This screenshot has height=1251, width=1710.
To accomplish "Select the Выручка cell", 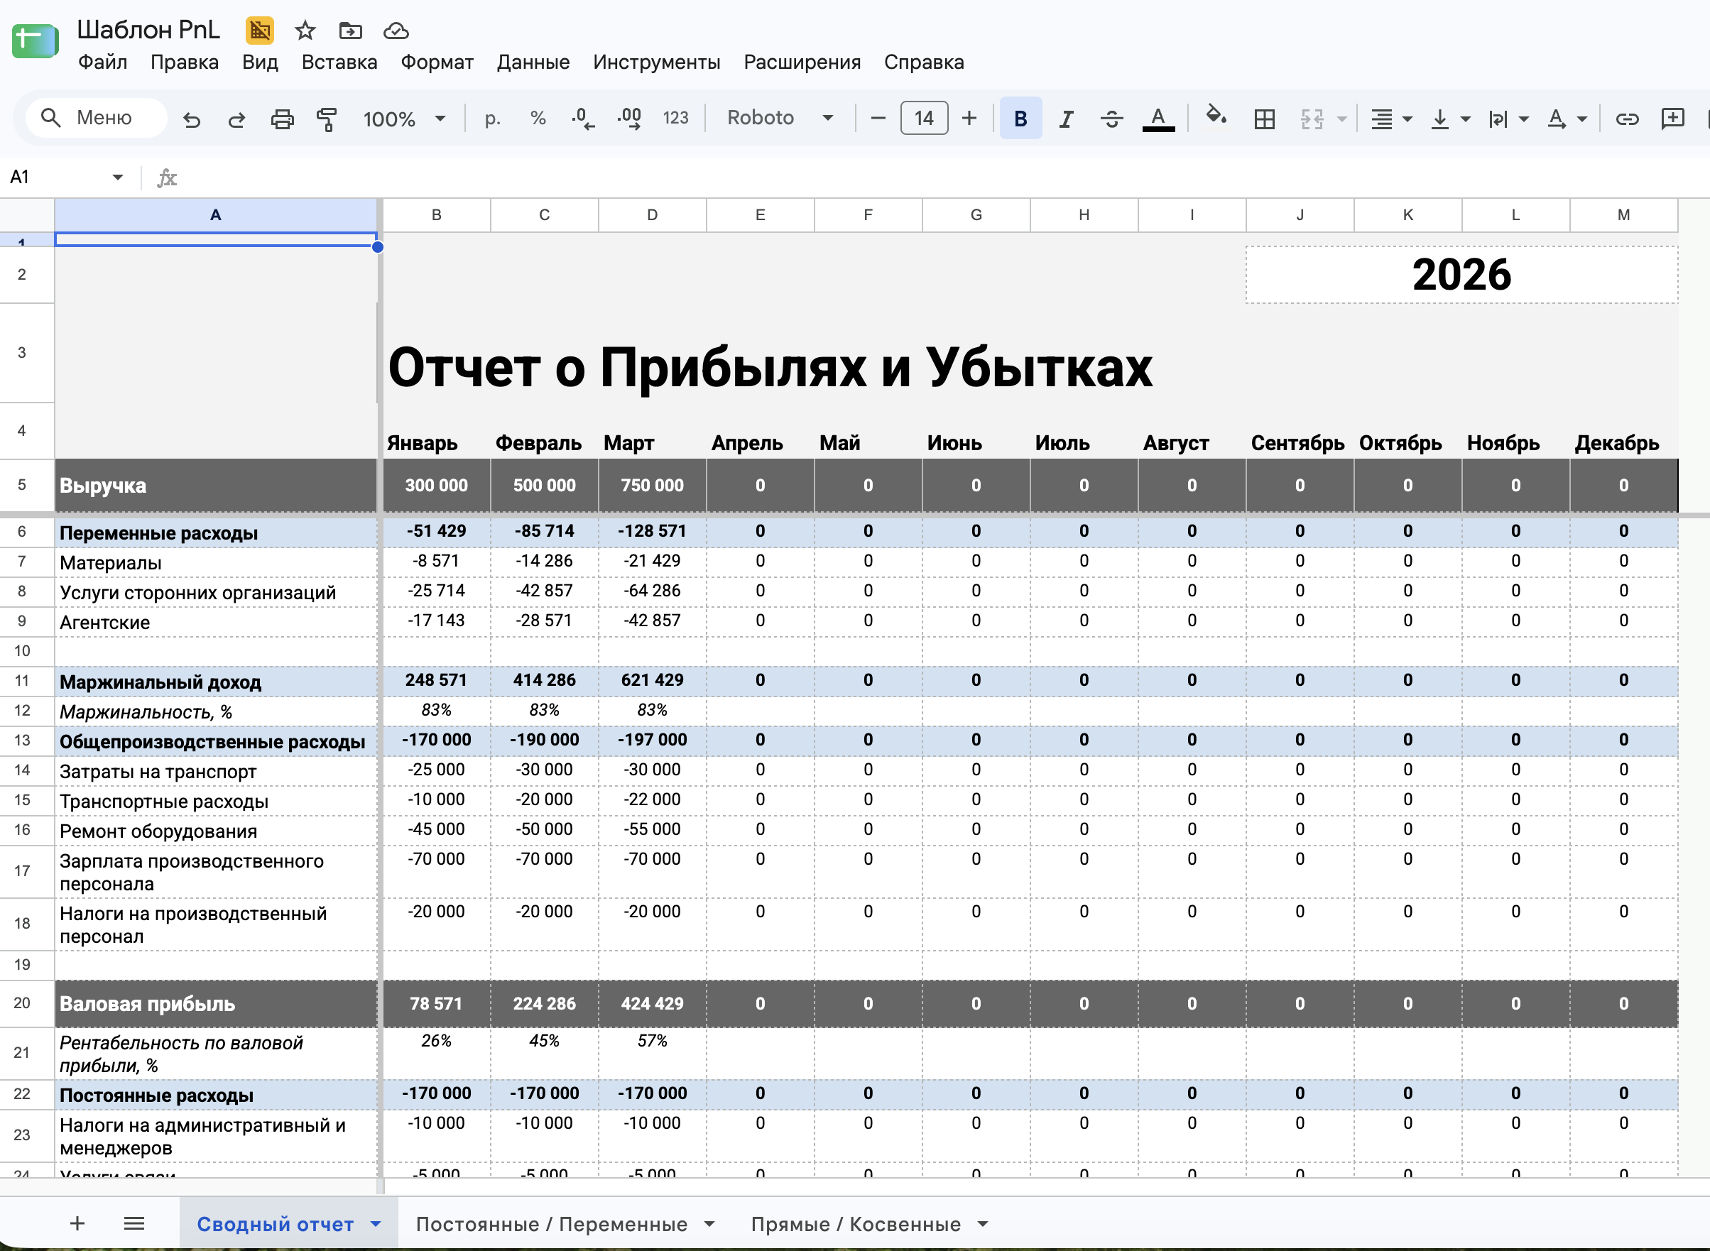I will pyautogui.click(x=216, y=486).
